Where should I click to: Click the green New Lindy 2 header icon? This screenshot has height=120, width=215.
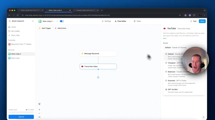40,21
